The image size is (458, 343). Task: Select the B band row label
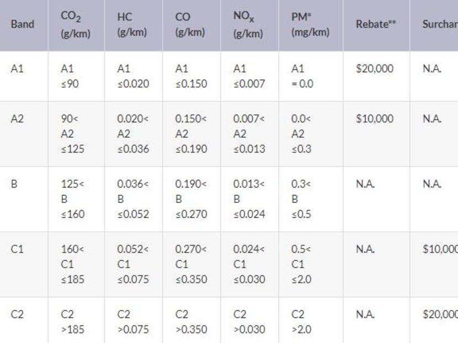pyautogui.click(x=14, y=184)
